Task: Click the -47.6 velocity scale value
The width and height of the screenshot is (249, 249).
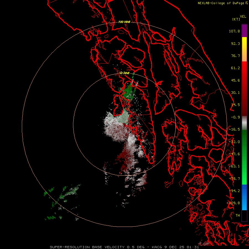Action: point(234,154)
